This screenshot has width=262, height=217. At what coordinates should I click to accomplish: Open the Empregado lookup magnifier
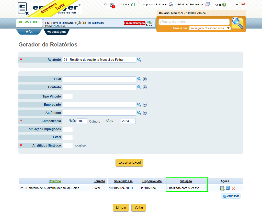coord(139,105)
